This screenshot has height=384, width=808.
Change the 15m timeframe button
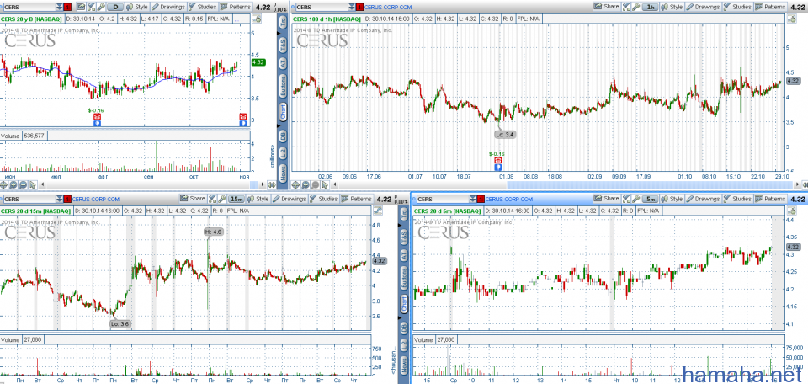pyautogui.click(x=237, y=199)
